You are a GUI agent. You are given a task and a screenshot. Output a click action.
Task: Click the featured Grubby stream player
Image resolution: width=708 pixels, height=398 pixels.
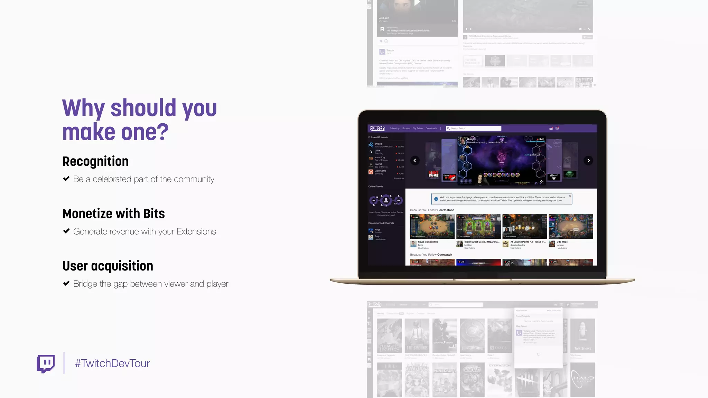coord(502,160)
